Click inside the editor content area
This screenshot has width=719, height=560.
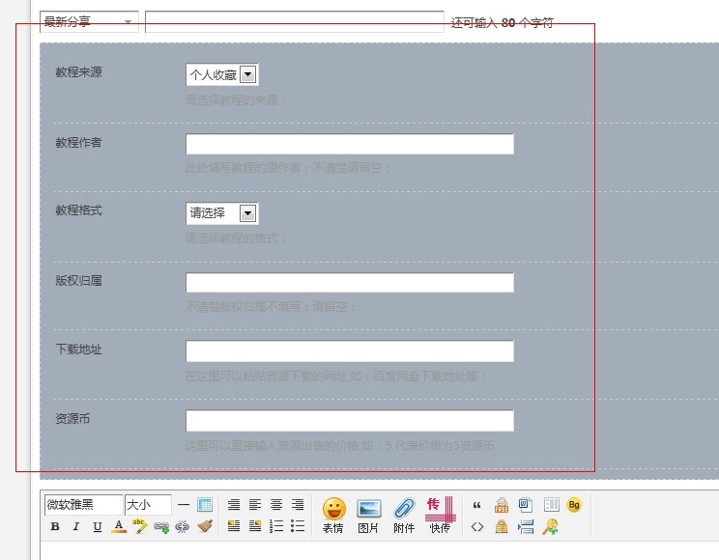(x=379, y=550)
